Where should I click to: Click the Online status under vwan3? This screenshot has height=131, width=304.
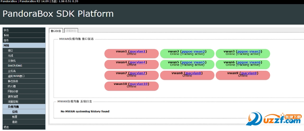click(x=243, y=54)
